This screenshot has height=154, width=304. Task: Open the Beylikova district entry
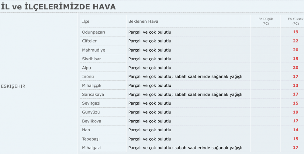(92, 121)
